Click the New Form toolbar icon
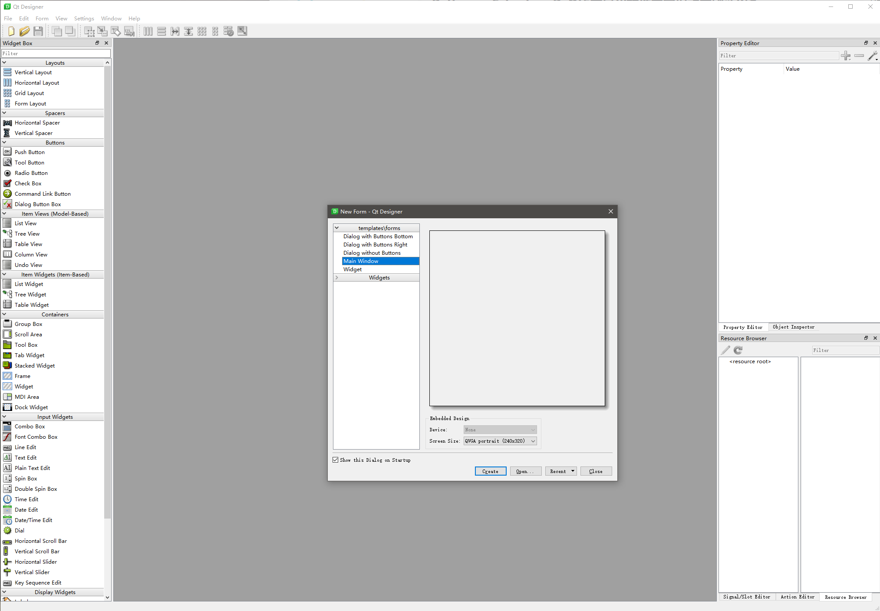Viewport: 880px width, 611px height. [11, 31]
